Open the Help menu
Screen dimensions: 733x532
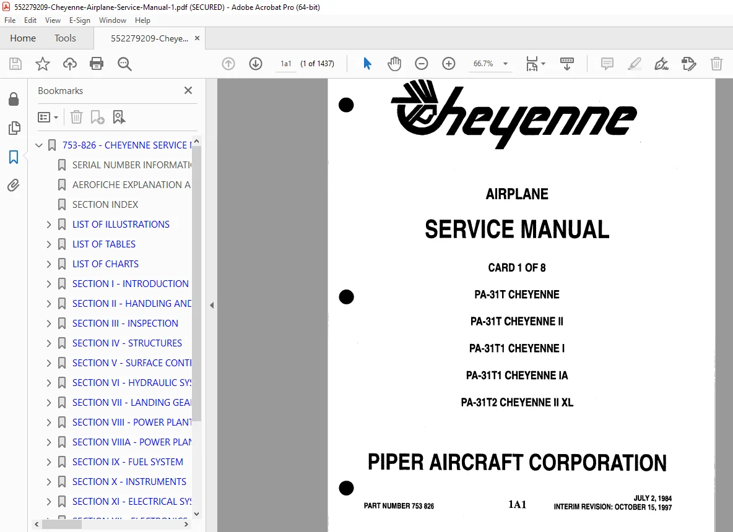pos(142,20)
